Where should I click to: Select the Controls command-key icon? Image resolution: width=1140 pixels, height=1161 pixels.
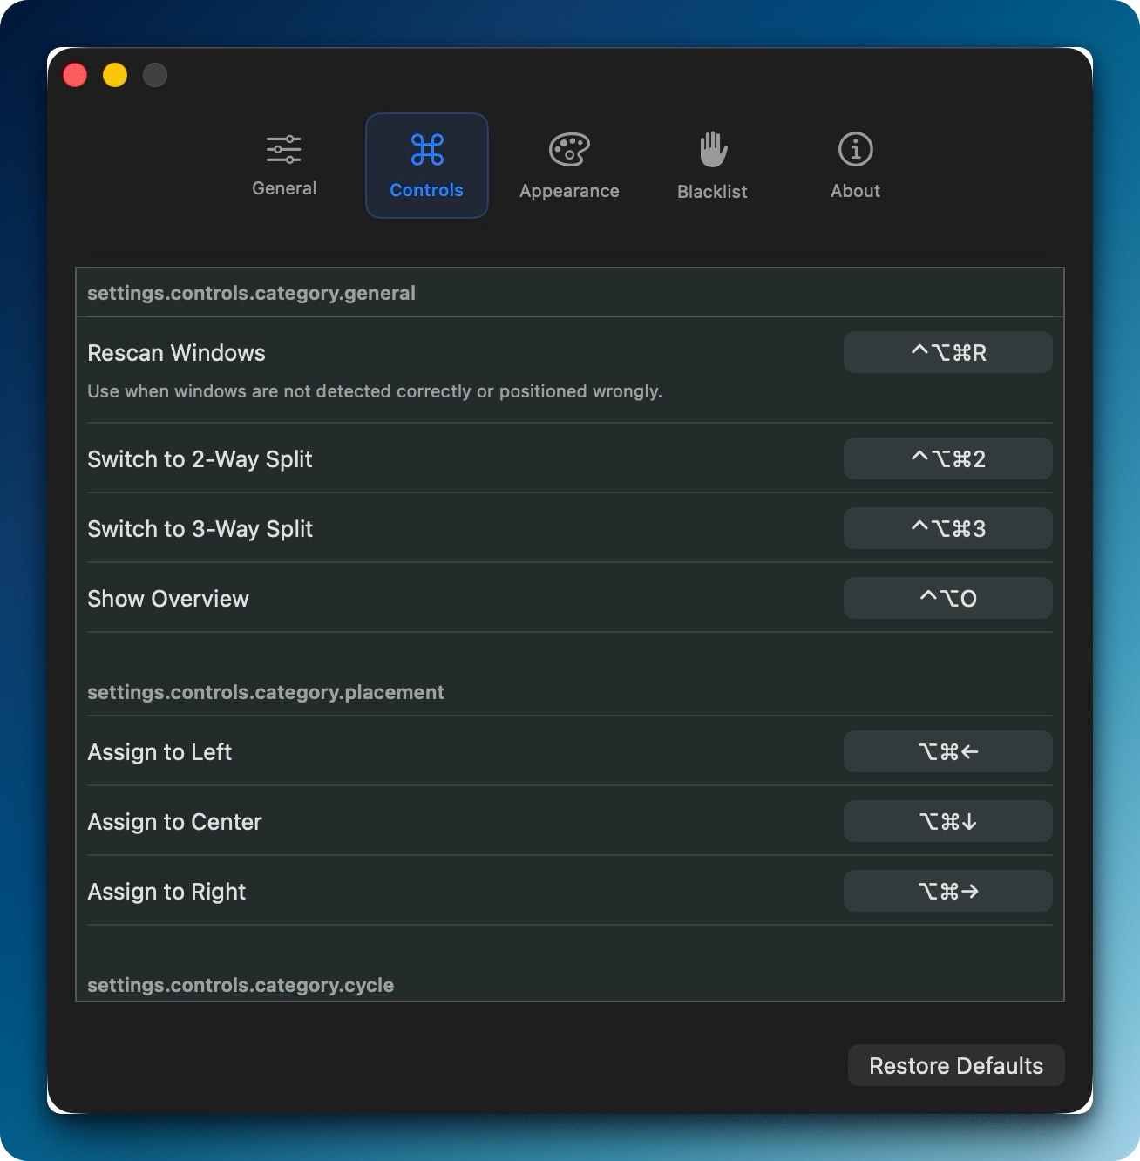pos(427,149)
